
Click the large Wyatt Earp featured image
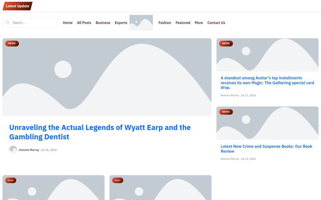pyautogui.click(x=107, y=77)
